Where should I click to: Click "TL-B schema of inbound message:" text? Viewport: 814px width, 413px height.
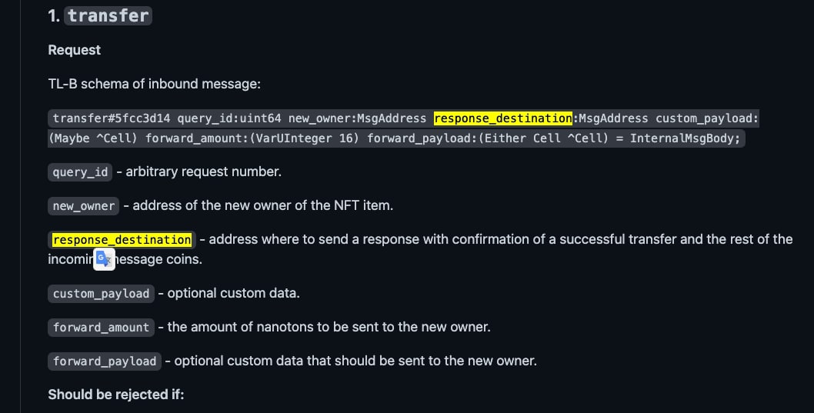tap(154, 84)
